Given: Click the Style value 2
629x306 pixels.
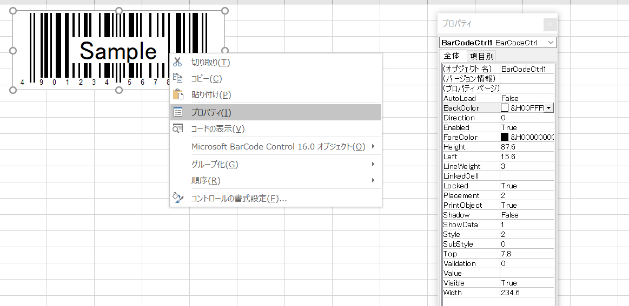Looking at the screenshot, I should 527,234.
